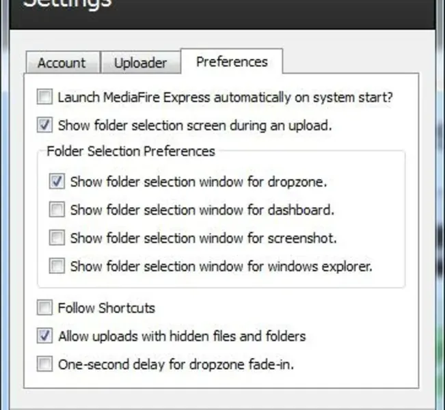Click 'One-second delay for dropzone fade-in' label text
445x410 pixels.
click(176, 364)
